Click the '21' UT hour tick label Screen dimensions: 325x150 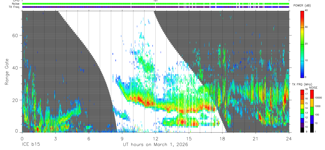click(x=256, y=139)
